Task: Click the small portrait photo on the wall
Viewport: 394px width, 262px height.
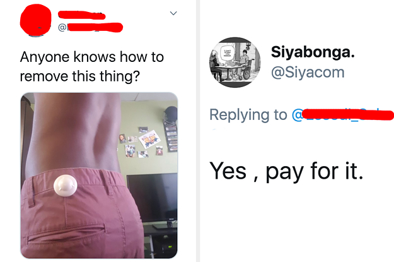Action: (122, 138)
